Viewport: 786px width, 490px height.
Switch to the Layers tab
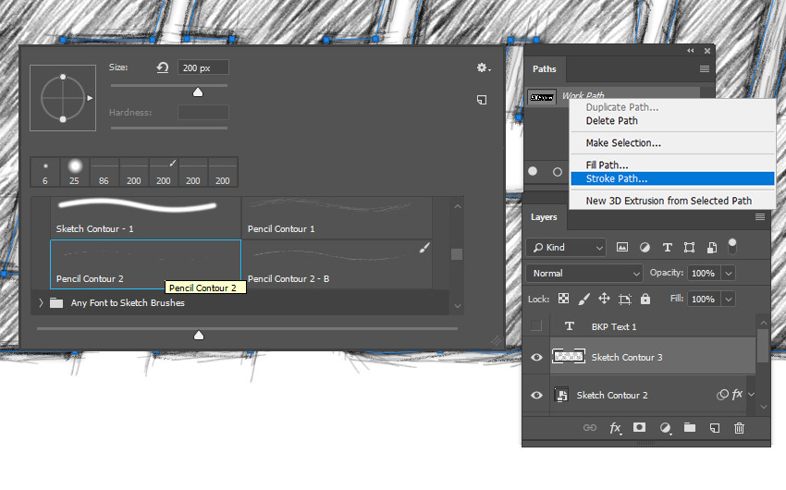544,217
